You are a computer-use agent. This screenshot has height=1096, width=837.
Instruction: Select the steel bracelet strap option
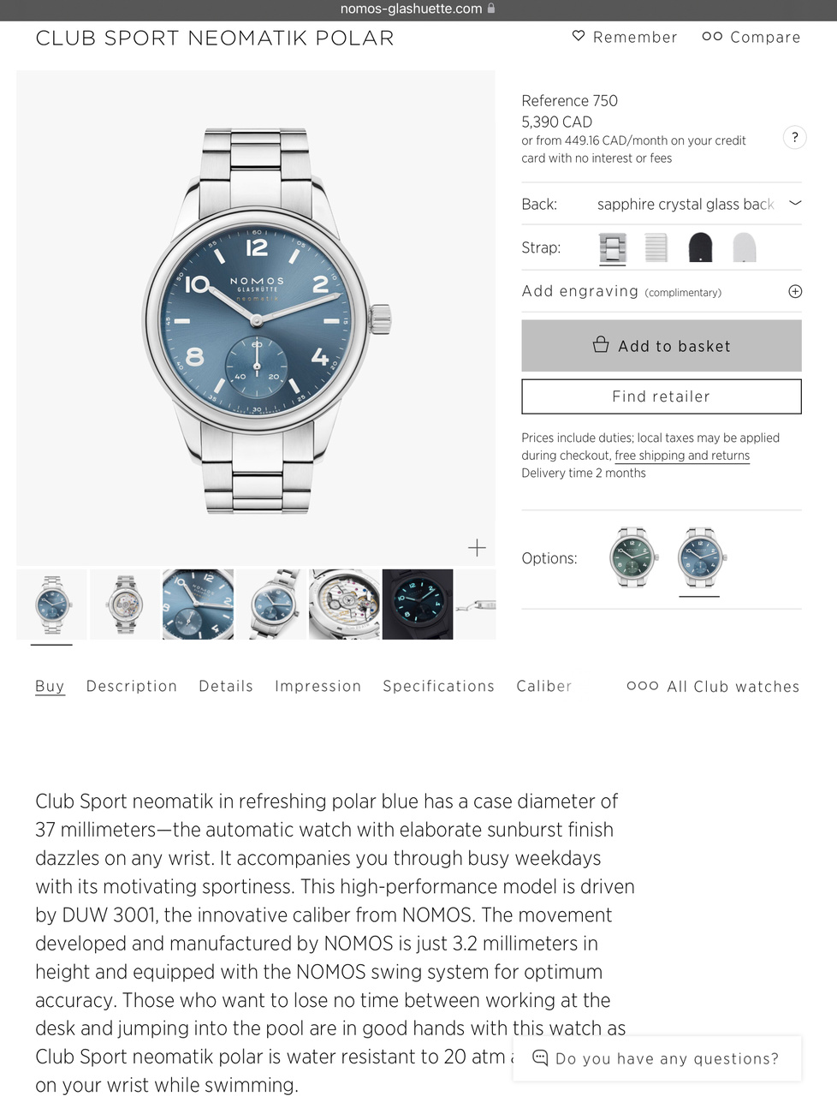tap(613, 248)
